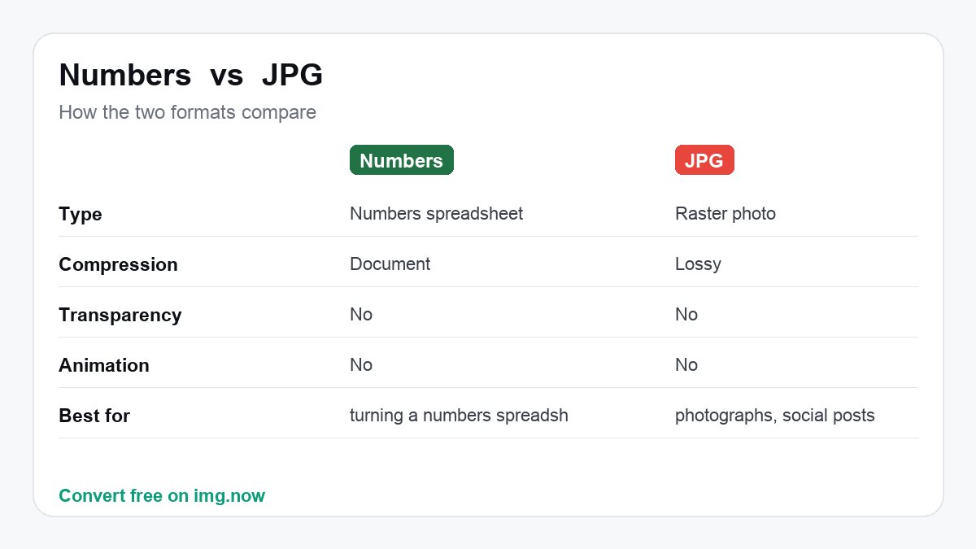Click the subtitle 'How the two formats compare'
Image resolution: width=976 pixels, height=549 pixels.
pos(187,112)
